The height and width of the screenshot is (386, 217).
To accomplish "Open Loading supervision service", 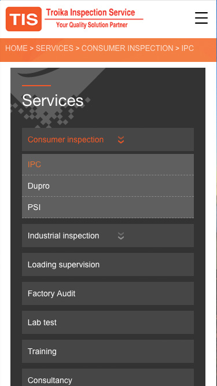I will click(108, 264).
